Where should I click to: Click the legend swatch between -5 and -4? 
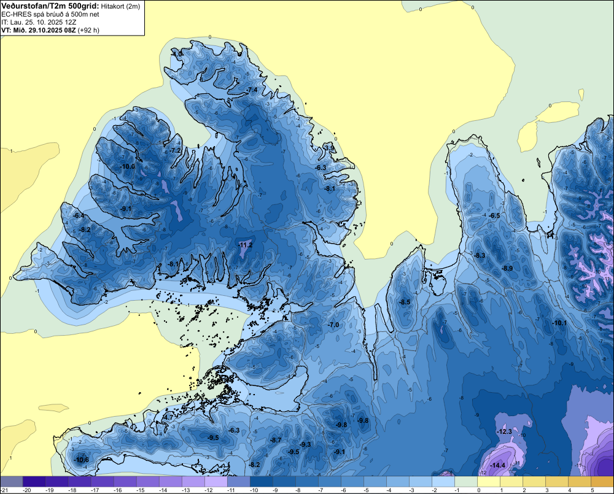pos(375,482)
